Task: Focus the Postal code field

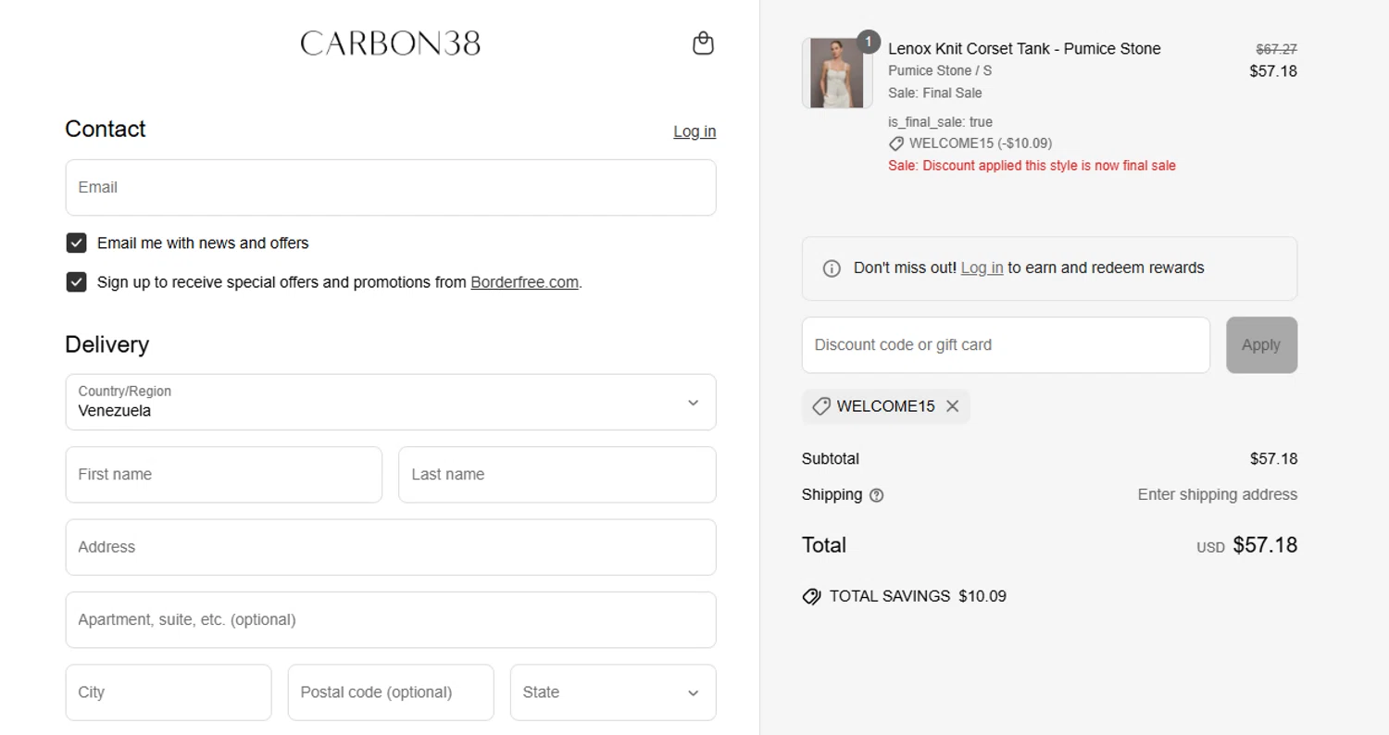Action: tap(391, 692)
